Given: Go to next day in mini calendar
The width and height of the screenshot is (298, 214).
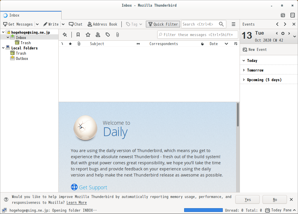Looking at the screenshot, I should pos(289,33).
